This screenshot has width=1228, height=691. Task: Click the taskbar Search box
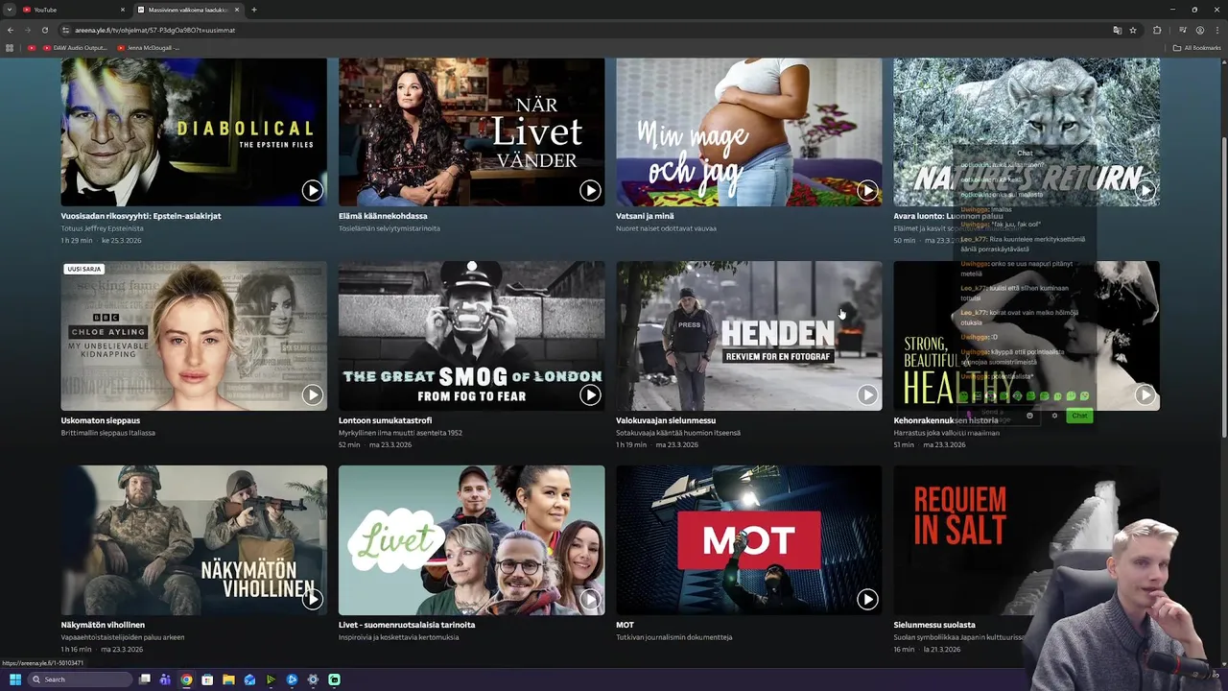(80, 679)
